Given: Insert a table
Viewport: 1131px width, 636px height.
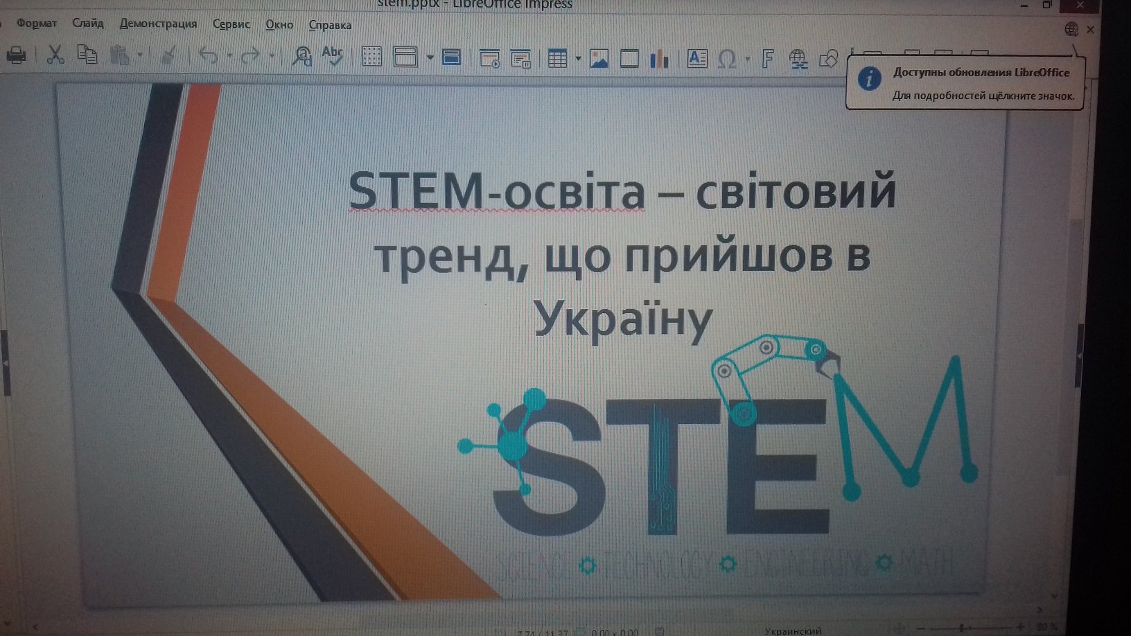Looking at the screenshot, I should pyautogui.click(x=558, y=58).
